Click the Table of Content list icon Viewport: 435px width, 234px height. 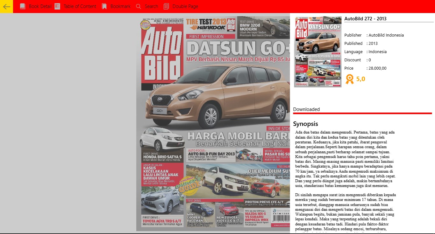57,6
